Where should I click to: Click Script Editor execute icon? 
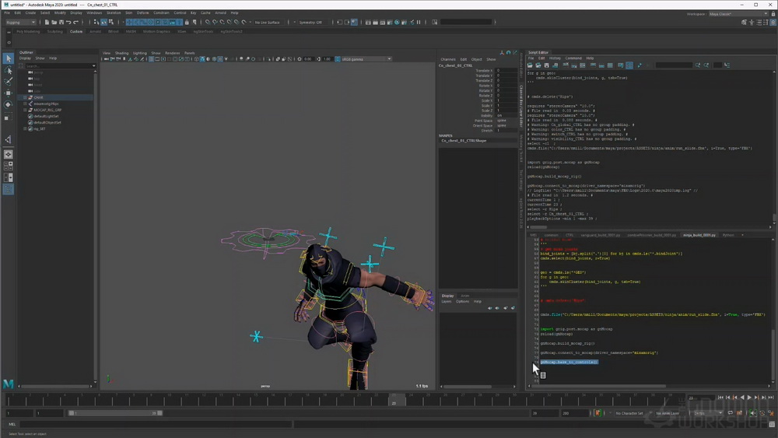coord(640,65)
